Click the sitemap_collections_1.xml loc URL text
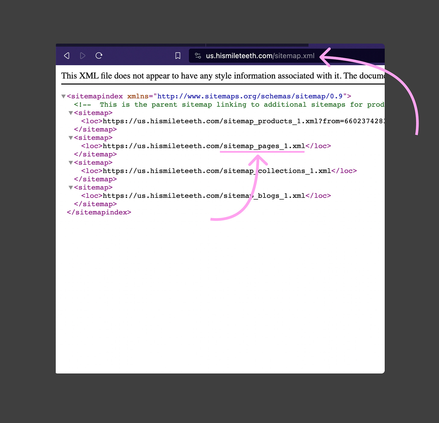The width and height of the screenshot is (439, 423). (217, 171)
